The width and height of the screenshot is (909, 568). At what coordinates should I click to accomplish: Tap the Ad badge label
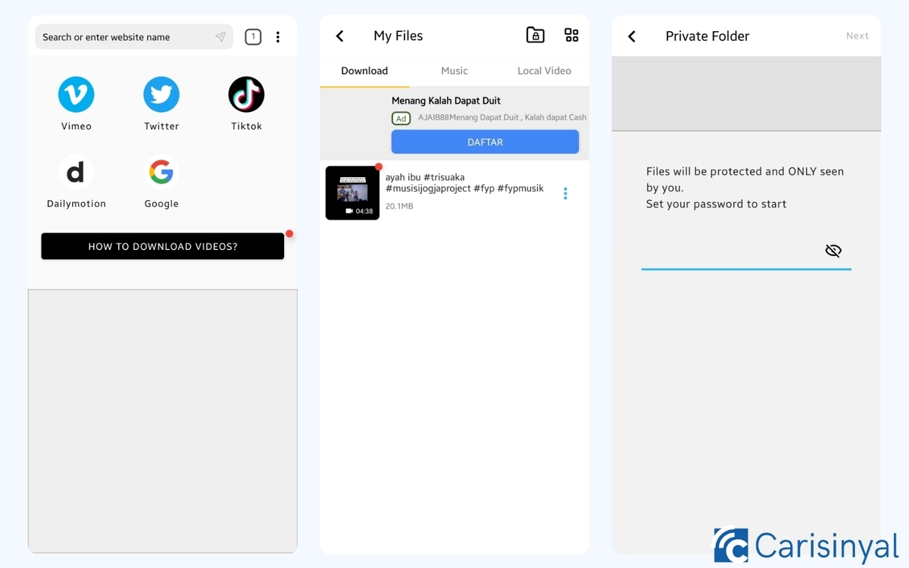coord(401,118)
